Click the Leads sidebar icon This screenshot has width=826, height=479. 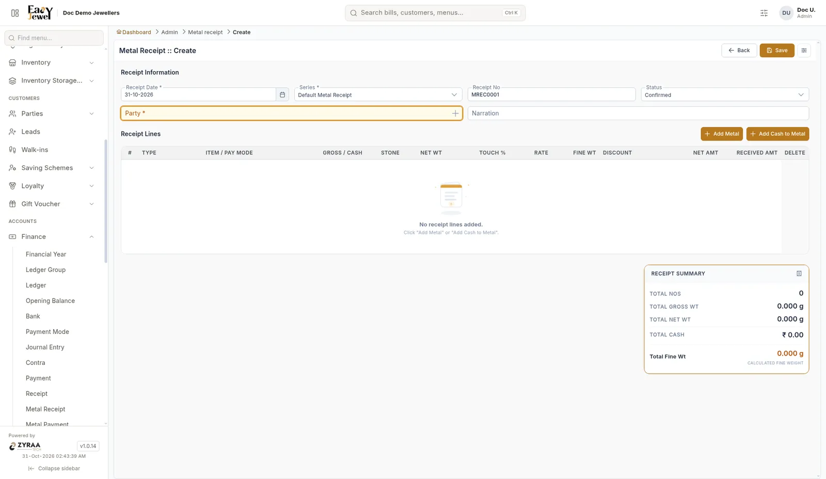pyautogui.click(x=12, y=132)
